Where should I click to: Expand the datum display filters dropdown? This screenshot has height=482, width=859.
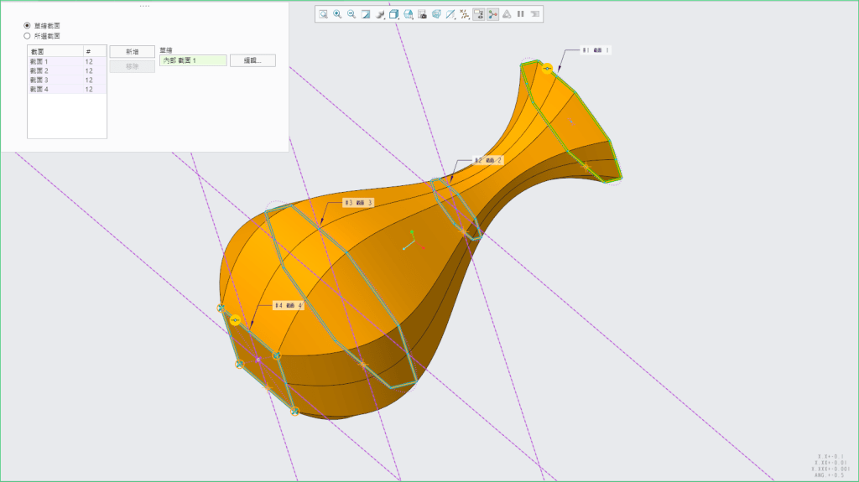[464, 14]
